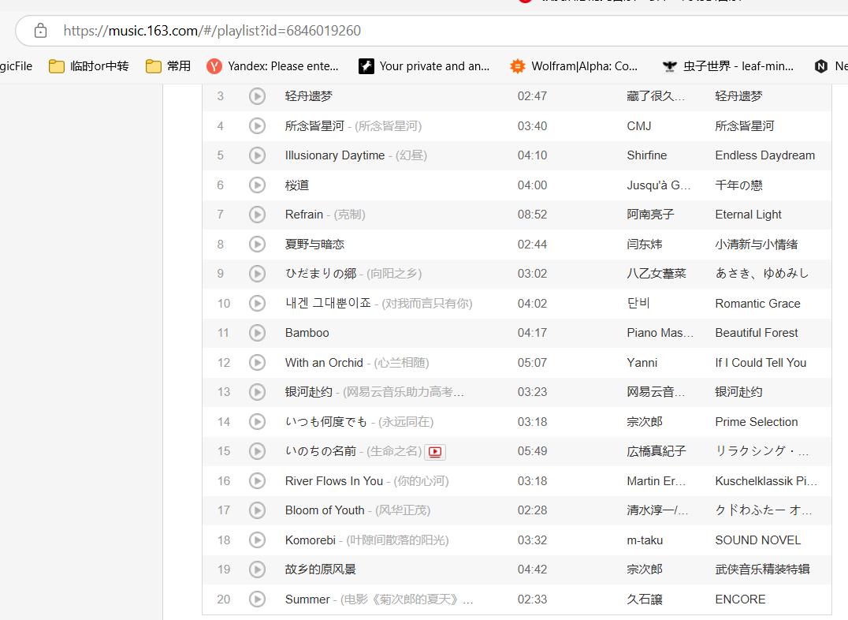This screenshot has height=620, width=848.
Task: Open album Eternal Light
Action: (748, 215)
